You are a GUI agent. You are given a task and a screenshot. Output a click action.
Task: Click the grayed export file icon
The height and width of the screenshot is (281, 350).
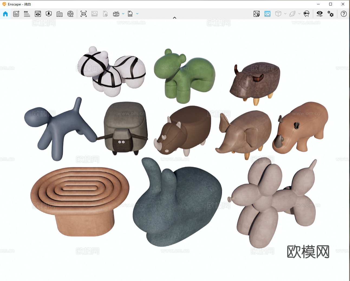click(x=105, y=14)
